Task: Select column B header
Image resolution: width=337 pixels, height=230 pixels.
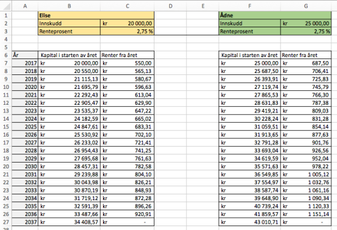Action: 69,6
